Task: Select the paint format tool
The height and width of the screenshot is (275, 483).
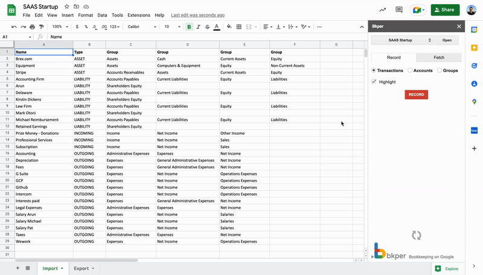Action: [x=42, y=27]
